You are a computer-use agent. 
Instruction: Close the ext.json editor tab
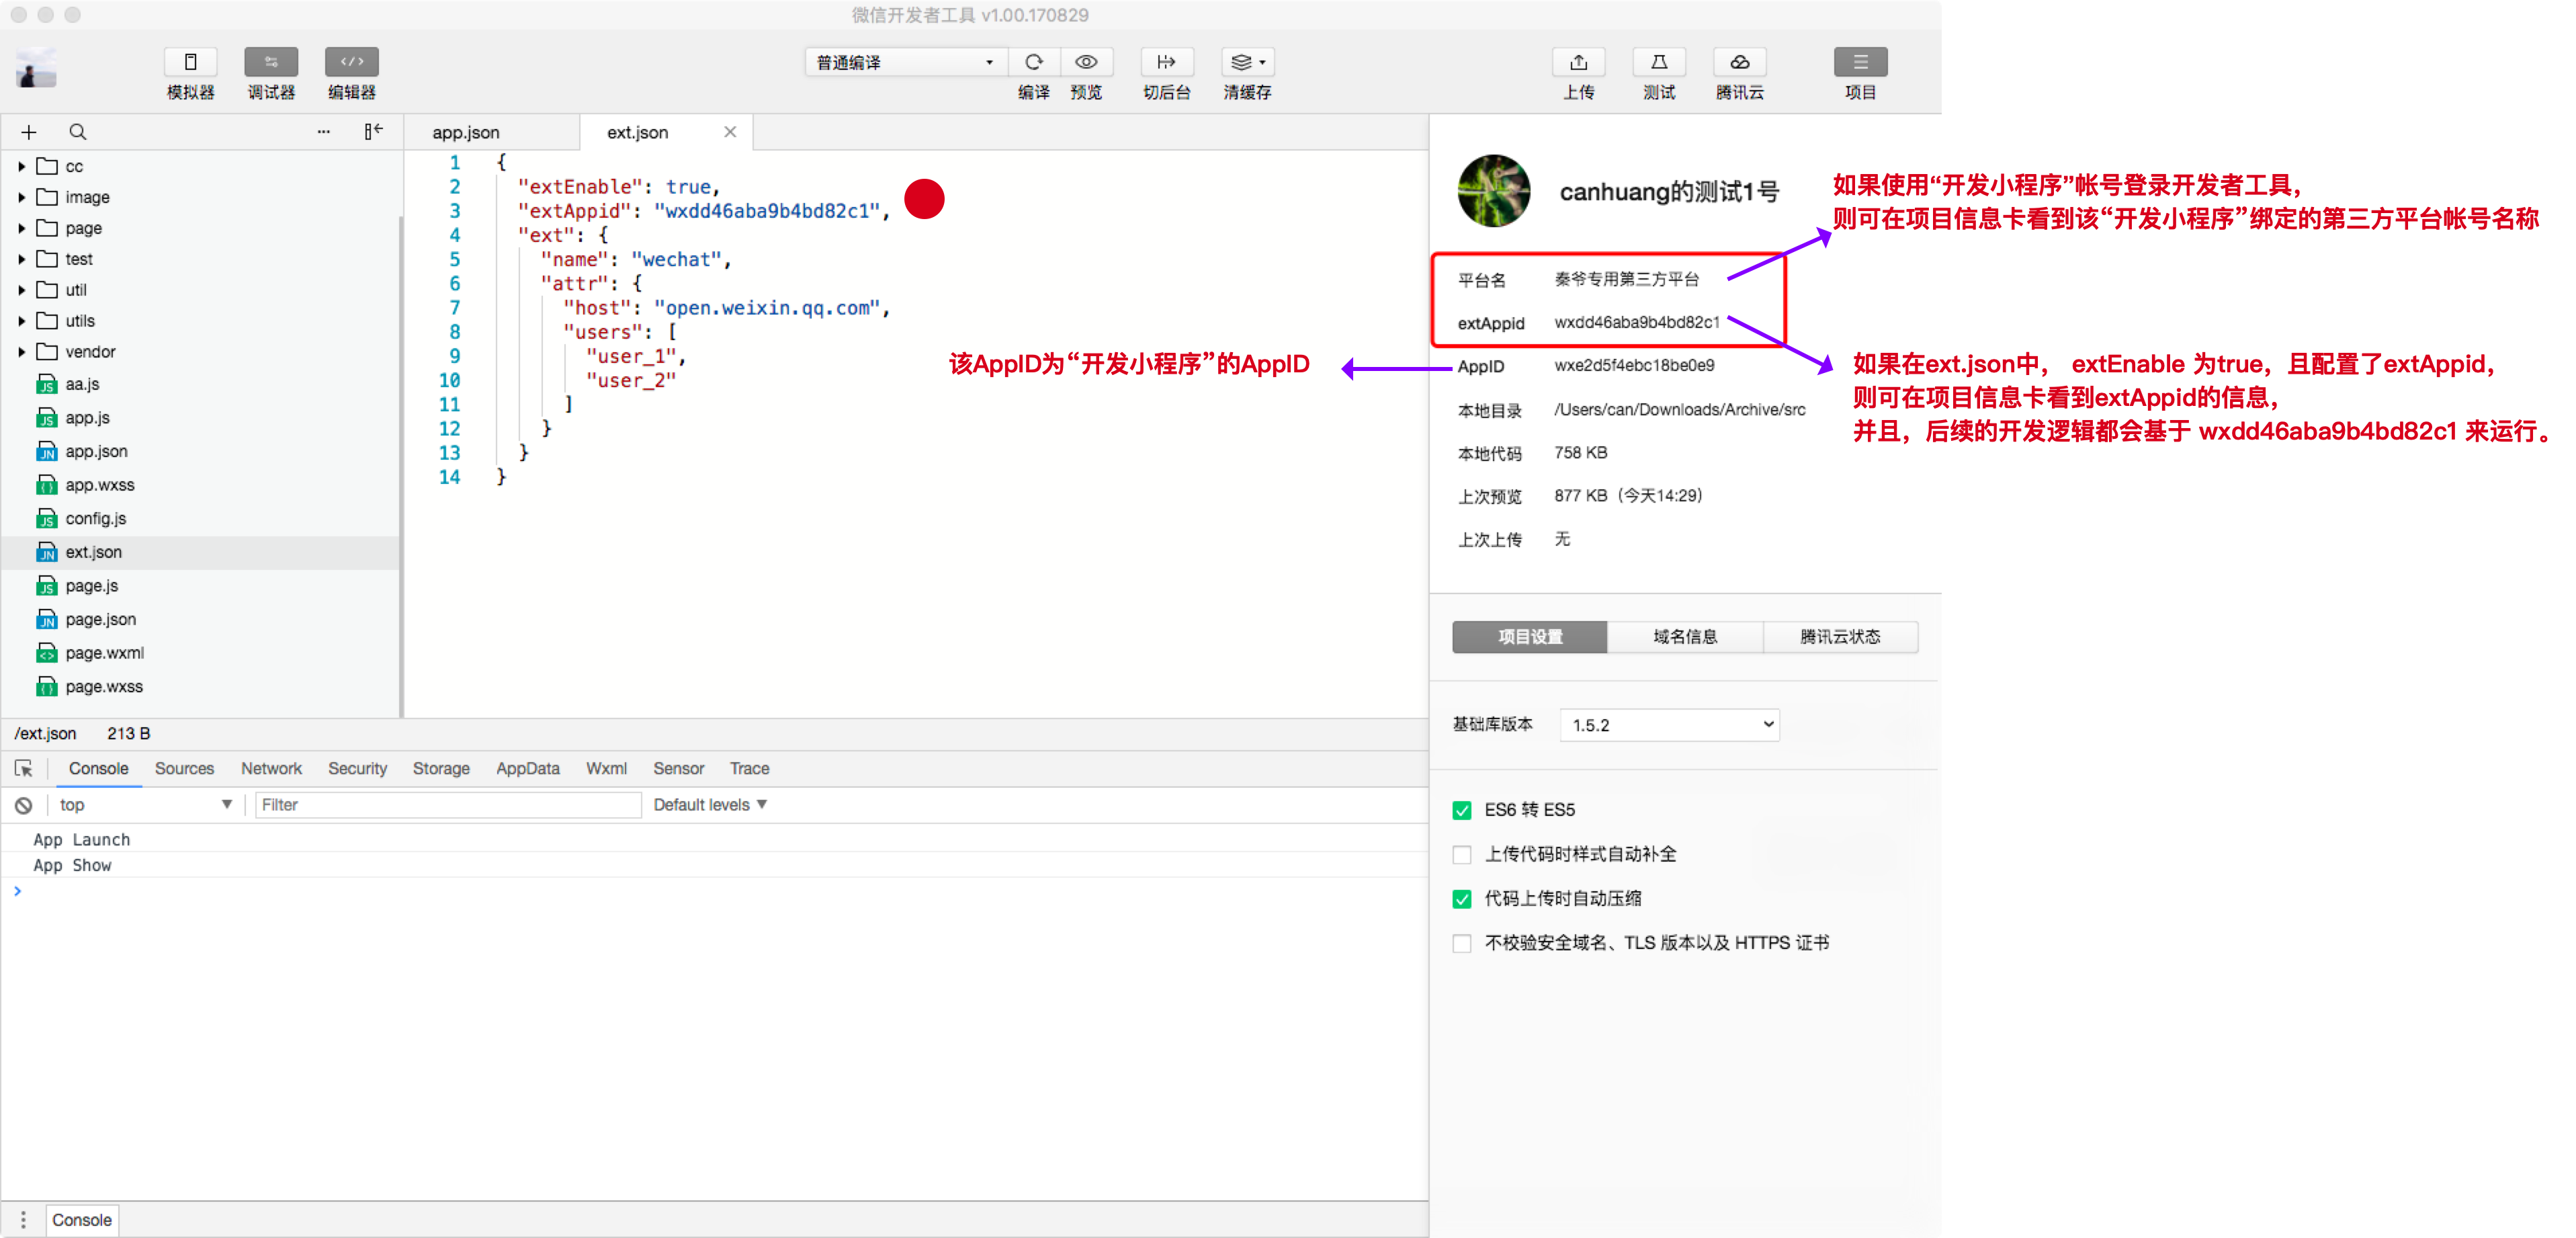point(730,132)
